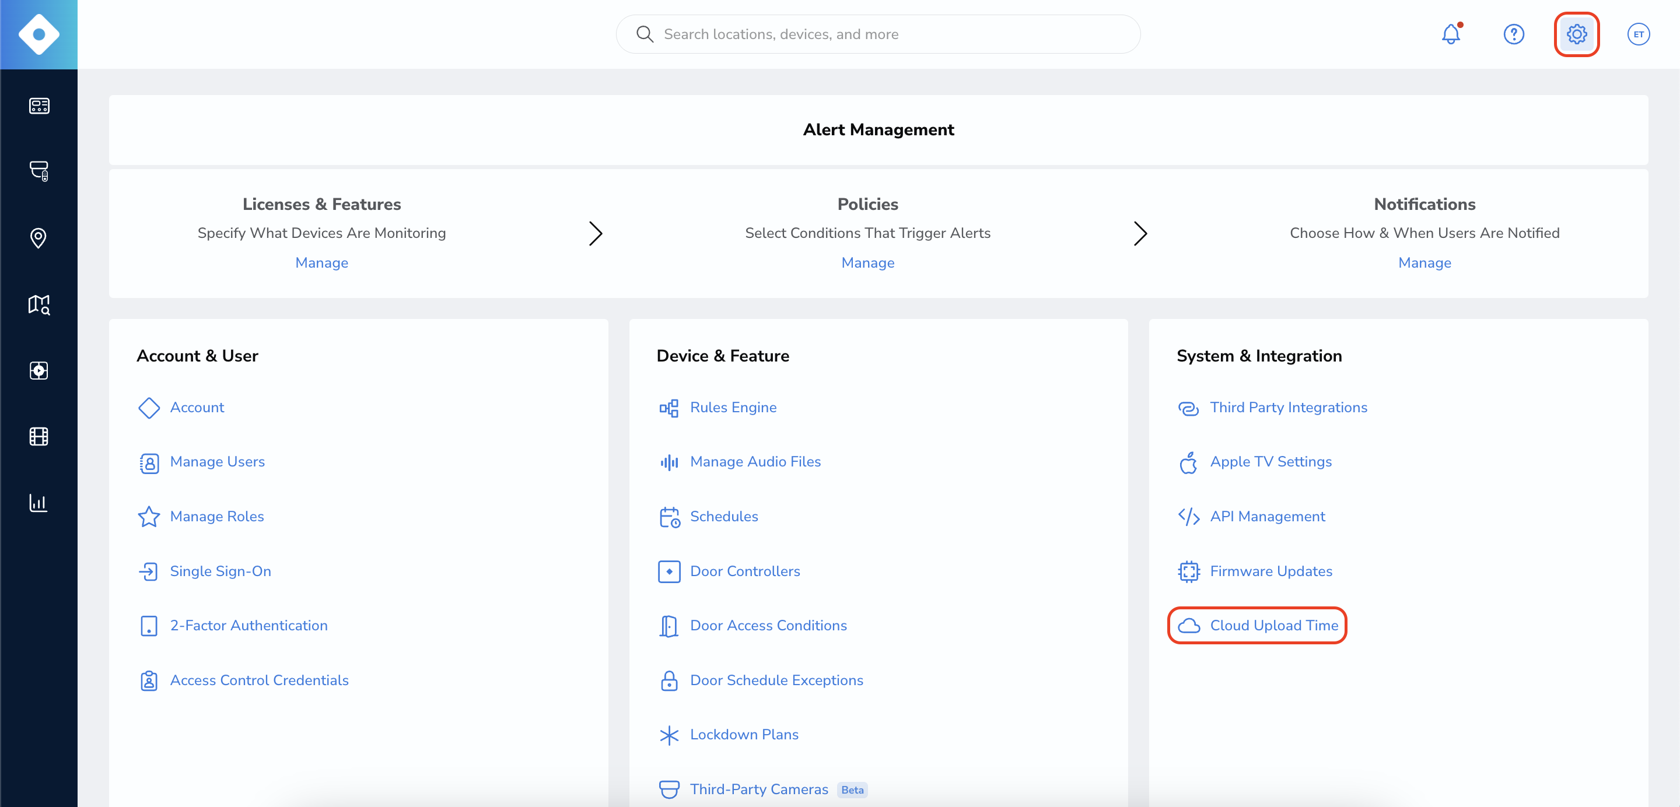Click the API Management code icon
Screen dimensions: 1680x807
pos(1188,517)
